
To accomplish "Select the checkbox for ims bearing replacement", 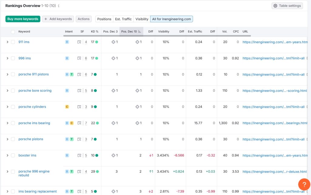I will (13, 191).
